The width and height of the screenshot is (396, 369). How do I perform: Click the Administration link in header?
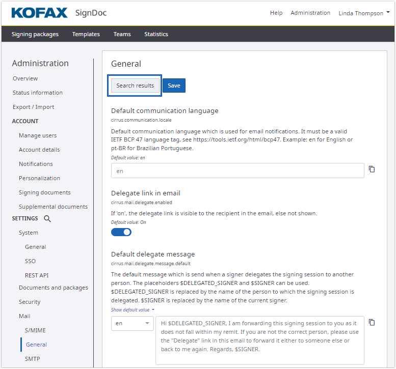(x=310, y=13)
